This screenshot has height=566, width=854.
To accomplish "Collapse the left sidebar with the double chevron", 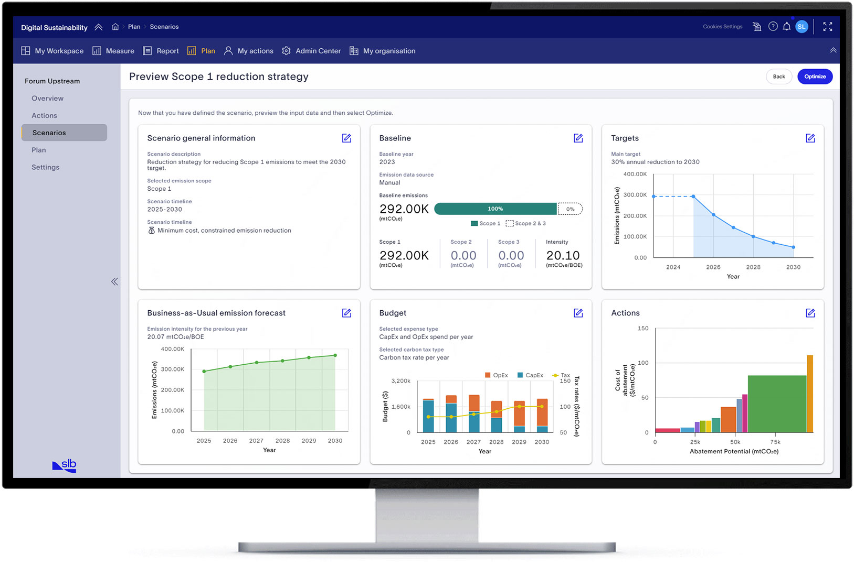I will [x=114, y=281].
